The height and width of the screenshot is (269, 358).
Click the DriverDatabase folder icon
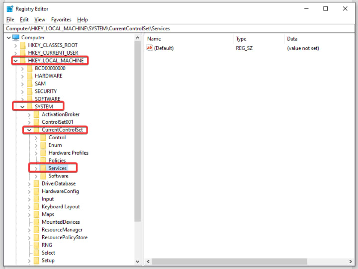(36, 183)
